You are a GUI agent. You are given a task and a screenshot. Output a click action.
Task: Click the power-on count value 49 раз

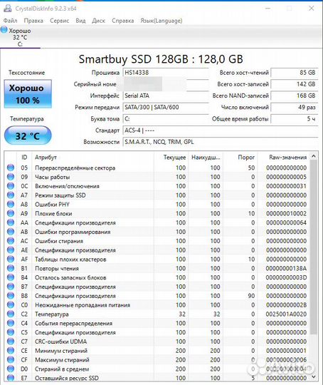(x=295, y=107)
